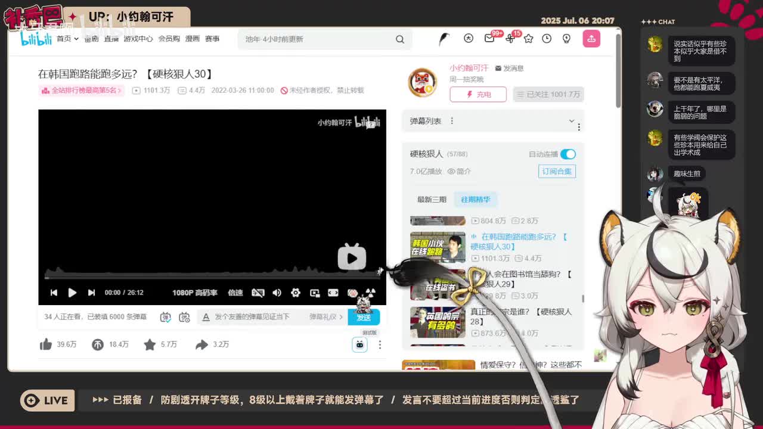Viewport: 763px width, 429px height.
Task: Open favorites star icon in header
Action: coord(528,38)
